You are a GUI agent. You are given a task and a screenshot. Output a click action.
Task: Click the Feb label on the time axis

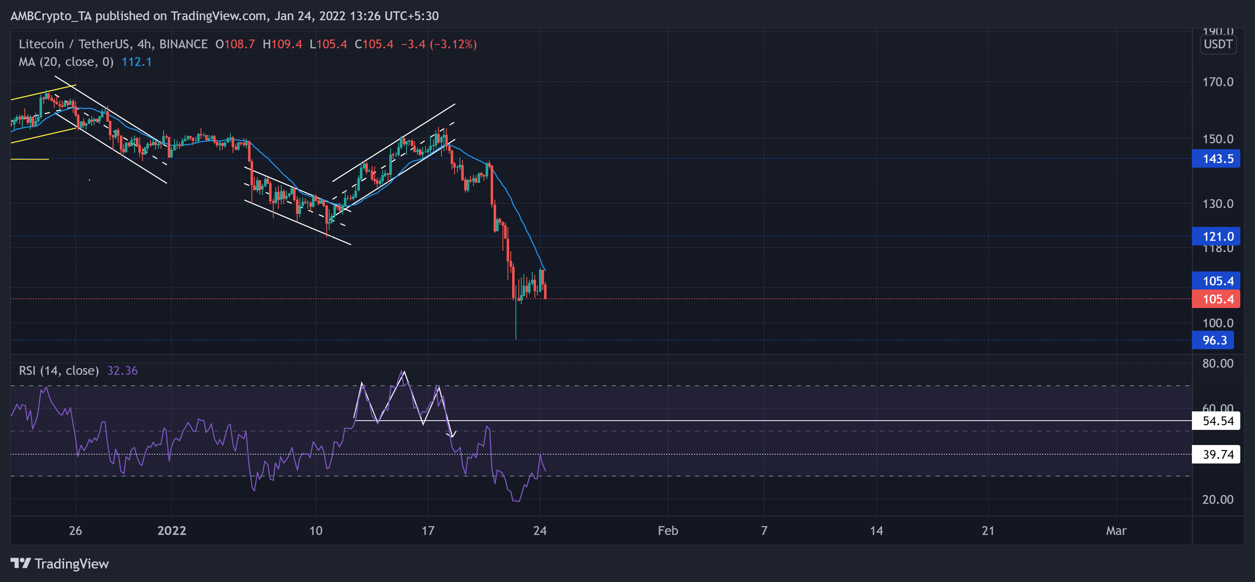(x=668, y=531)
